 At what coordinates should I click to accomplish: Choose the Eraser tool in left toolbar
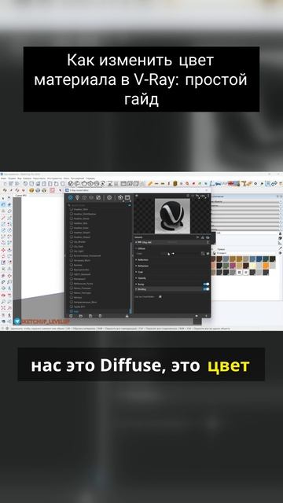[9, 211]
